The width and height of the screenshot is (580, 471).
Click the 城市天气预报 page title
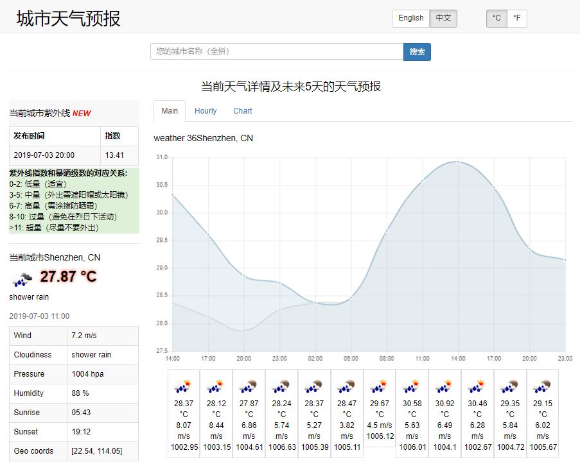[68, 19]
